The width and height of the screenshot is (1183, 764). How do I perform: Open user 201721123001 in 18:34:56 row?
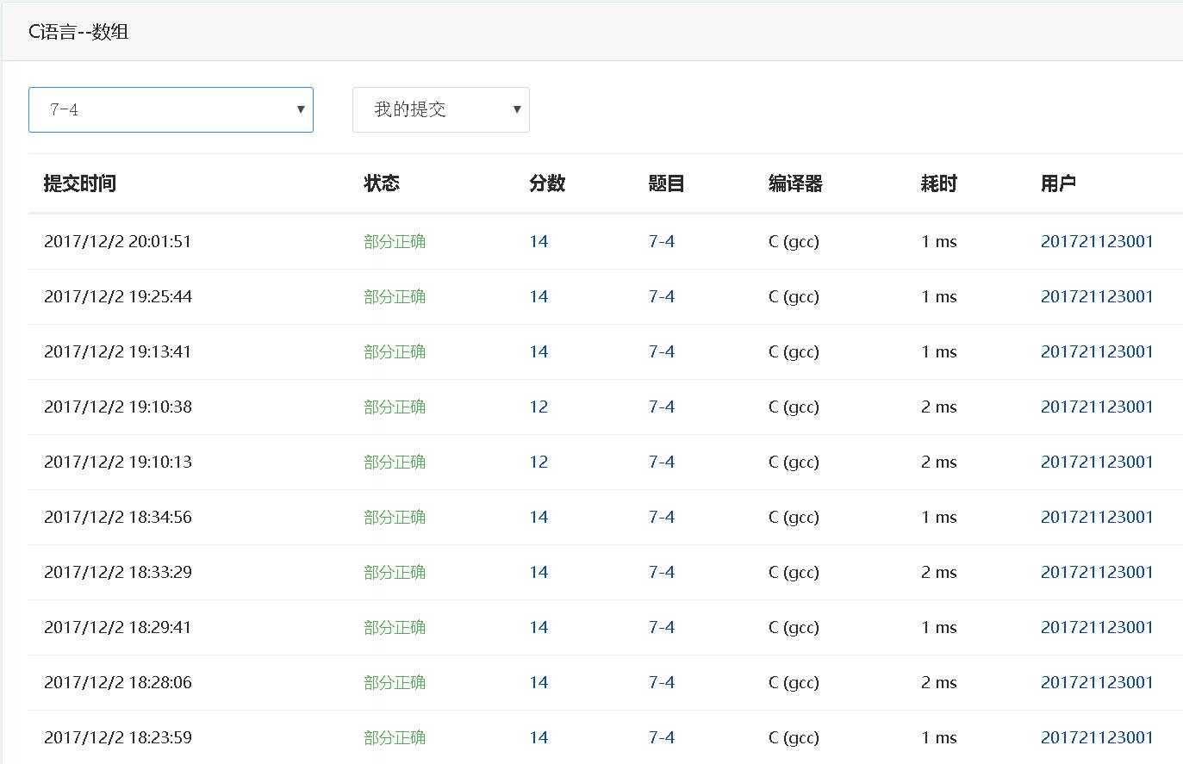[x=1097, y=517]
